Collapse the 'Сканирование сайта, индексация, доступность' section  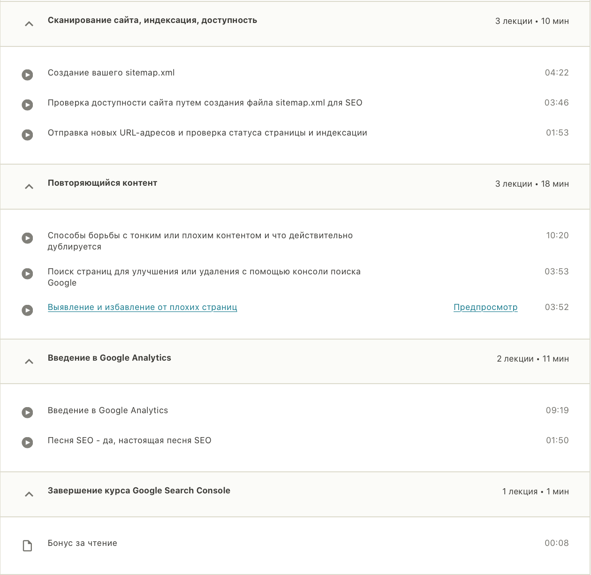[x=29, y=23]
